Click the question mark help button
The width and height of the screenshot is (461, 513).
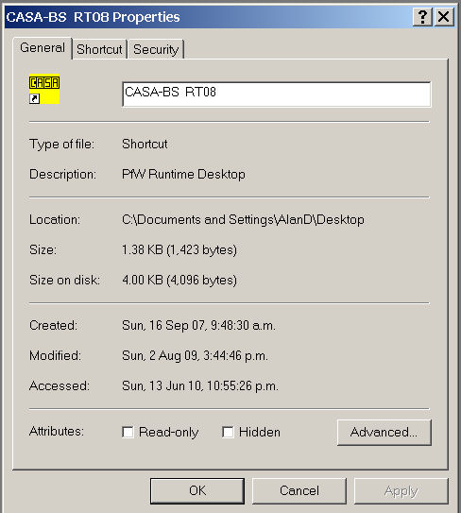[422, 16]
